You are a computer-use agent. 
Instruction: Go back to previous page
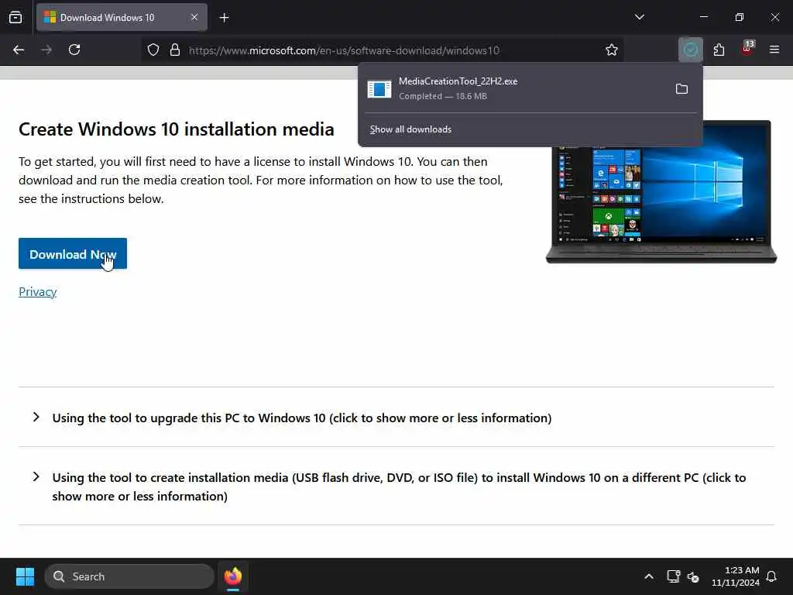coord(19,50)
